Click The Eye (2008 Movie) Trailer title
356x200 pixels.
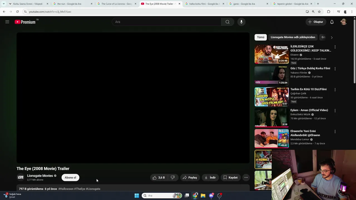(x=43, y=169)
